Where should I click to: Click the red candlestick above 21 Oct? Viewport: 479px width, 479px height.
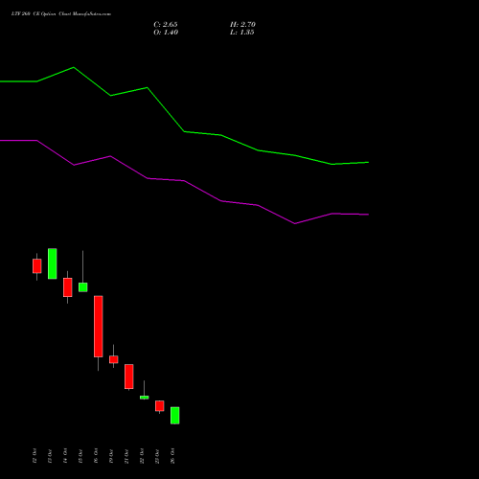(x=129, y=376)
